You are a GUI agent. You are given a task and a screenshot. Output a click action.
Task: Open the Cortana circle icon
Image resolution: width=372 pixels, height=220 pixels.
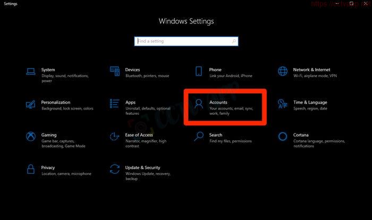pos(283,137)
